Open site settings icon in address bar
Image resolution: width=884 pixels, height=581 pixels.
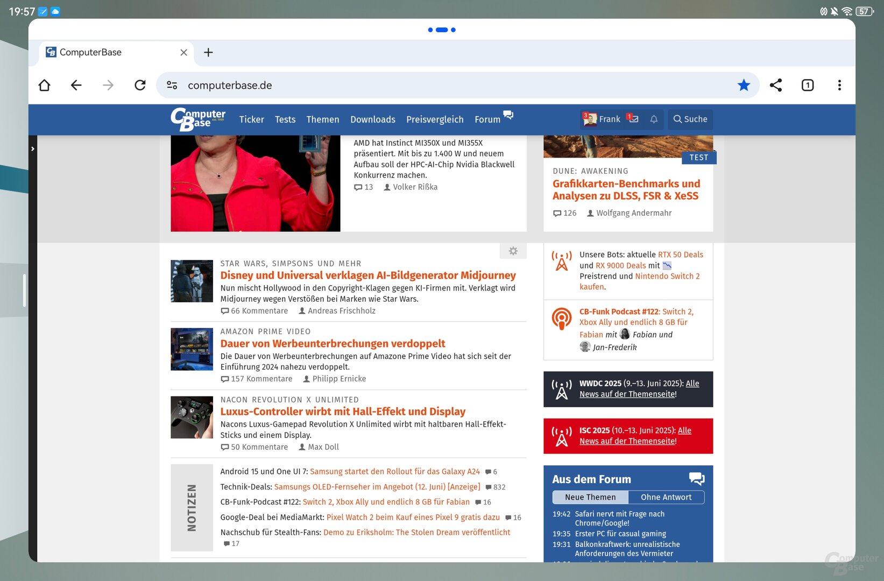pyautogui.click(x=172, y=85)
